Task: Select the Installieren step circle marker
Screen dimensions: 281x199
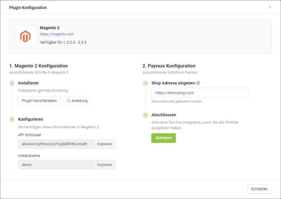Action: pos(12,83)
